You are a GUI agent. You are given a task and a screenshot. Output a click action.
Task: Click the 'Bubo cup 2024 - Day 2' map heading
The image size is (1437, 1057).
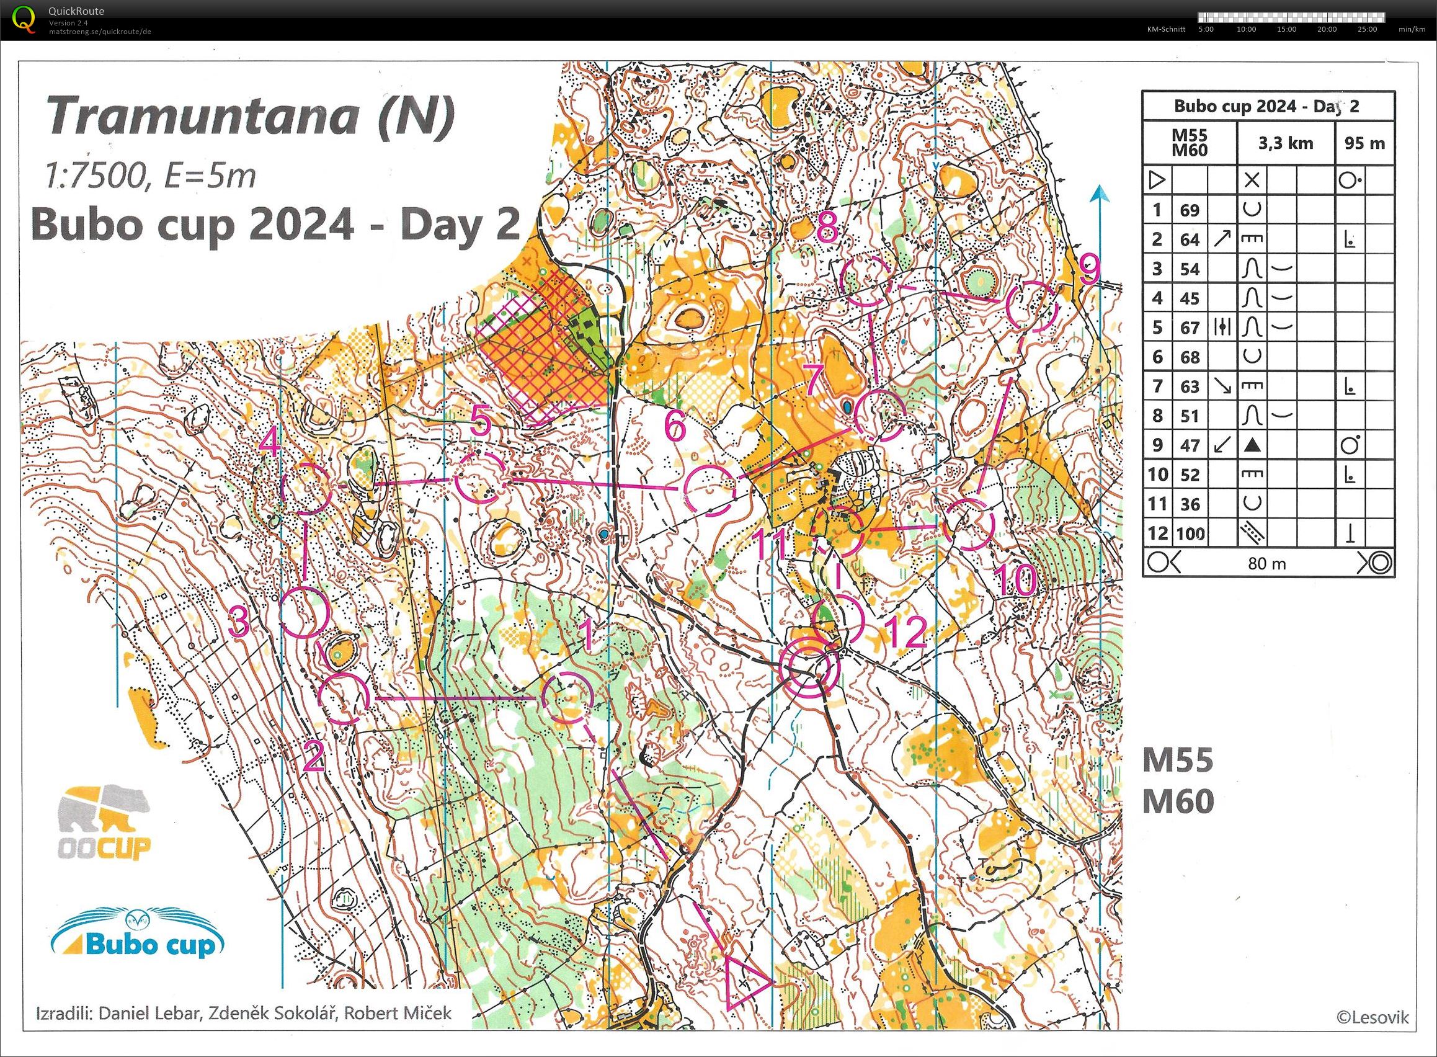coord(275,224)
